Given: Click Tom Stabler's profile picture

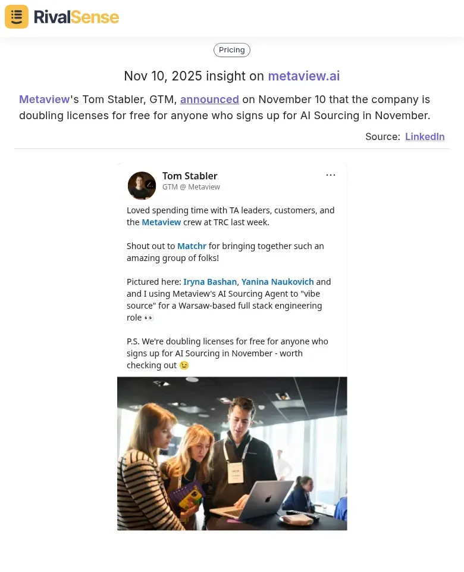Looking at the screenshot, I should click(x=142, y=185).
